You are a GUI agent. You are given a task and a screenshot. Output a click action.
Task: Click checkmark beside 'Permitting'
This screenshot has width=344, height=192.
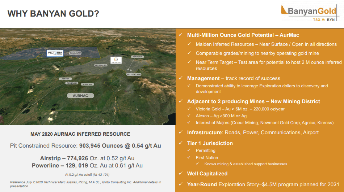(189, 150)
